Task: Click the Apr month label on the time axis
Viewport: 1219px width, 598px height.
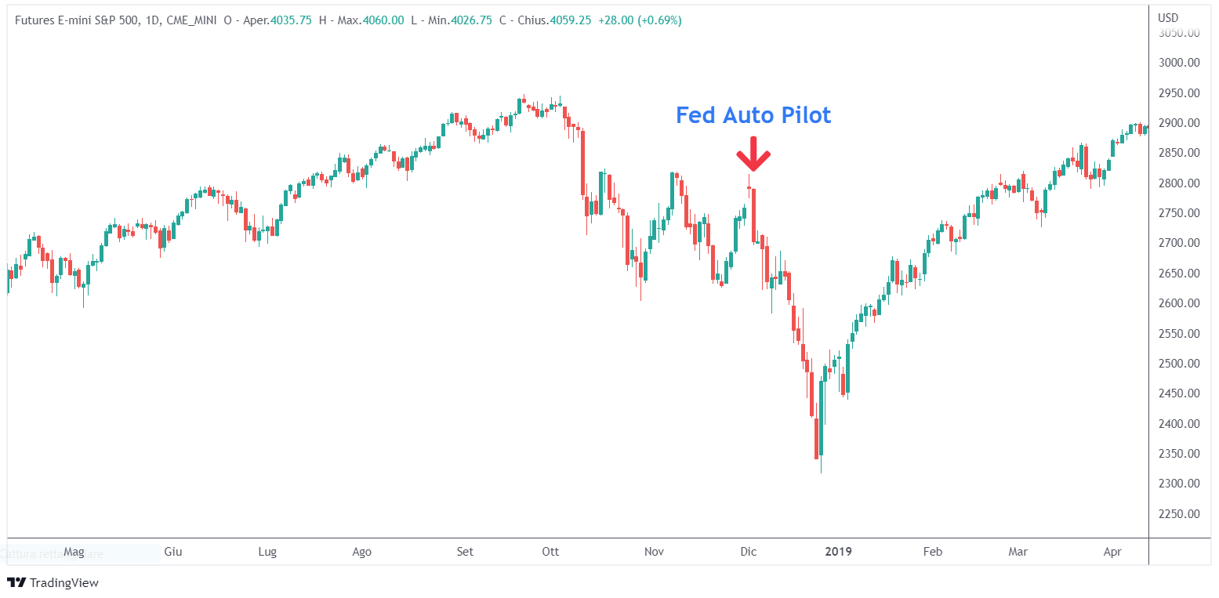Action: [x=1112, y=552]
